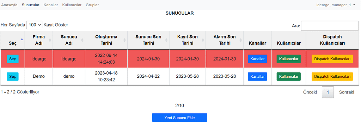Open Kanallar for the Demo server row

click(x=257, y=76)
